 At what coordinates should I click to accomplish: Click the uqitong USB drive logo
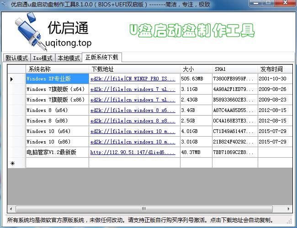pos(30,32)
